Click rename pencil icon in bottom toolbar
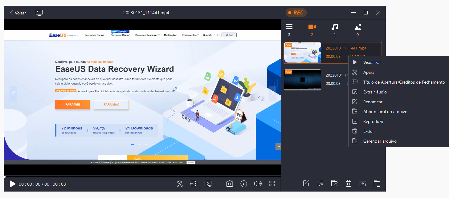The image size is (449, 198). tap(306, 184)
